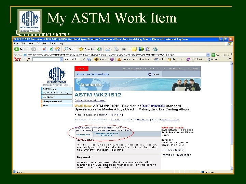Click the yellow note toolbar icon

click(134, 49)
